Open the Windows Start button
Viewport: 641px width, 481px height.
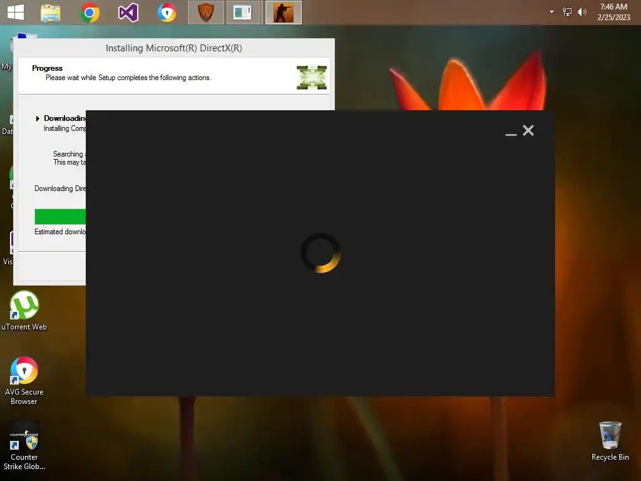coord(16,13)
